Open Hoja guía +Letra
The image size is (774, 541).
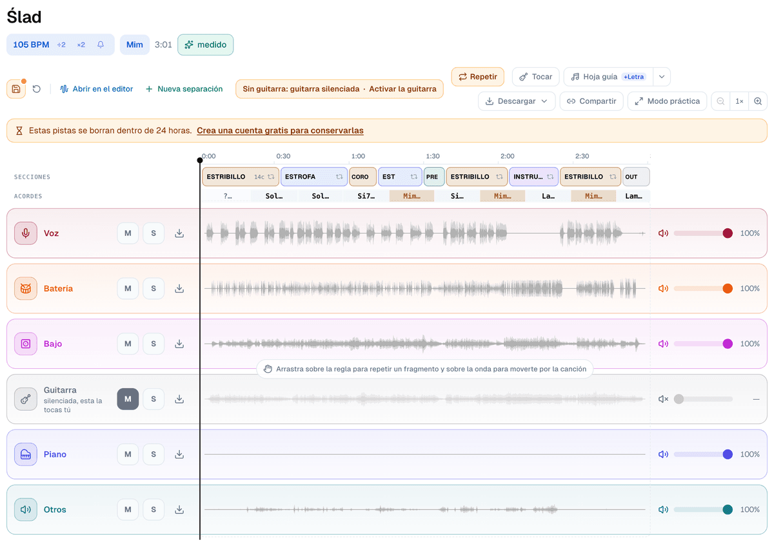point(608,77)
